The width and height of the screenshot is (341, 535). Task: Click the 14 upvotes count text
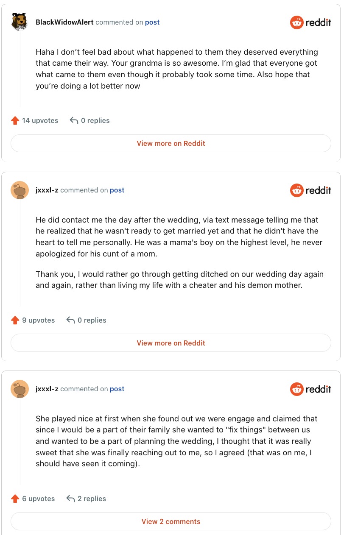point(40,121)
